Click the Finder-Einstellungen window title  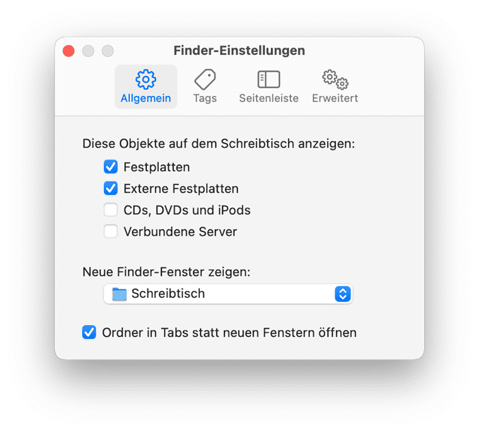pyautogui.click(x=239, y=51)
